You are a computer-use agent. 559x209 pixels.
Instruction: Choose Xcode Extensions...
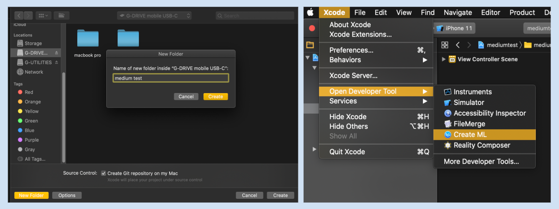point(376,35)
